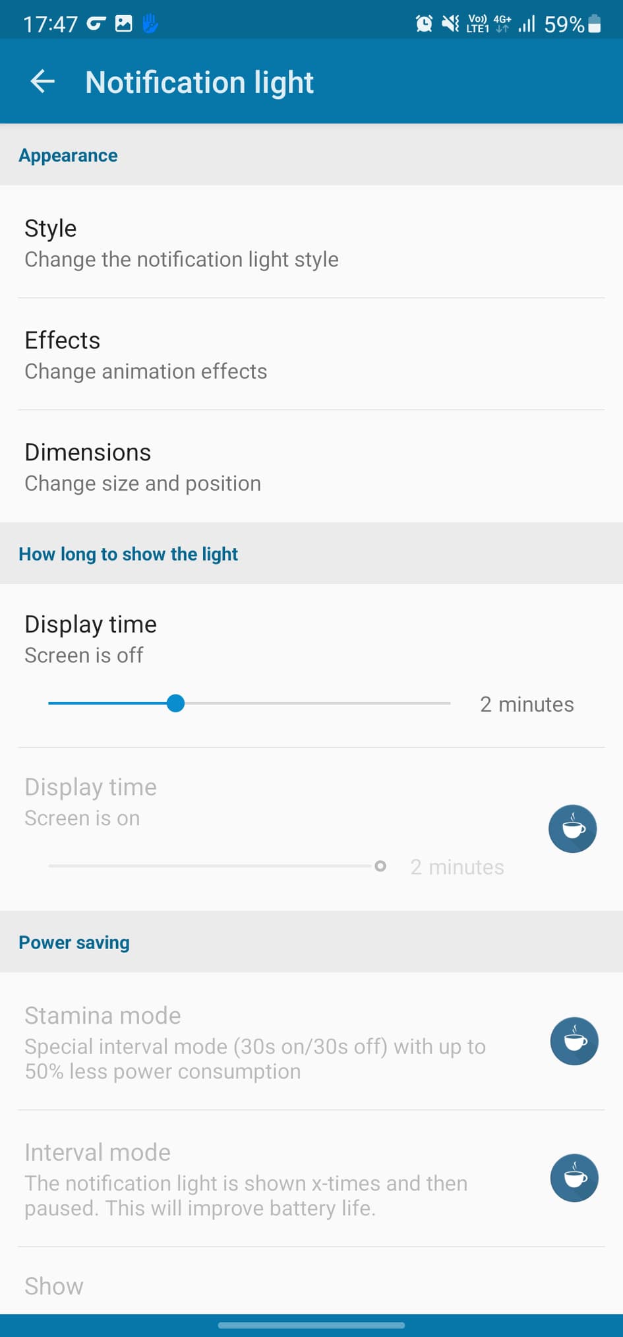Tap coffee cup icon beside Screen is on
Screen dimensions: 623x1337
tap(572, 828)
